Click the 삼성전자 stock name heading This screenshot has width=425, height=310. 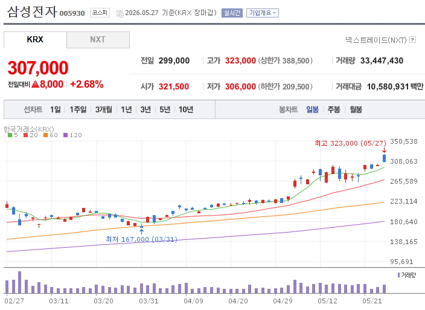32,12
